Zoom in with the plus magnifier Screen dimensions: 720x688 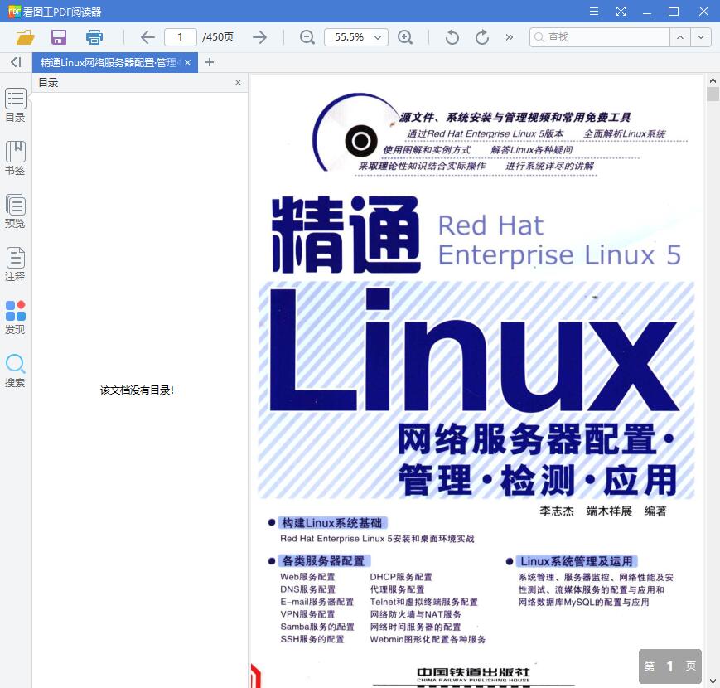(405, 37)
